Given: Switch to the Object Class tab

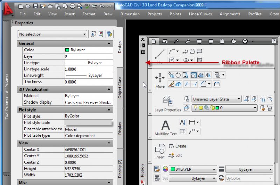Looking at the screenshot, I should tap(120, 87).
